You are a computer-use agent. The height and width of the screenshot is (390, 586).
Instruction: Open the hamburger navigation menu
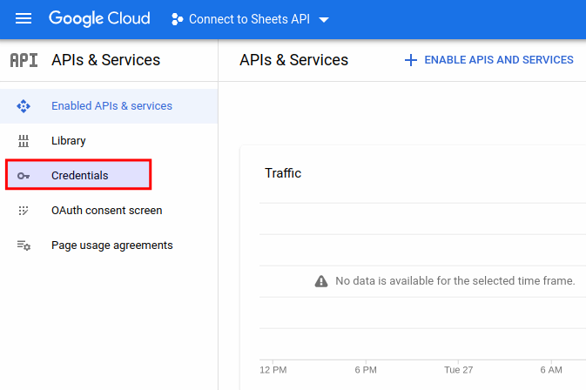tap(24, 18)
